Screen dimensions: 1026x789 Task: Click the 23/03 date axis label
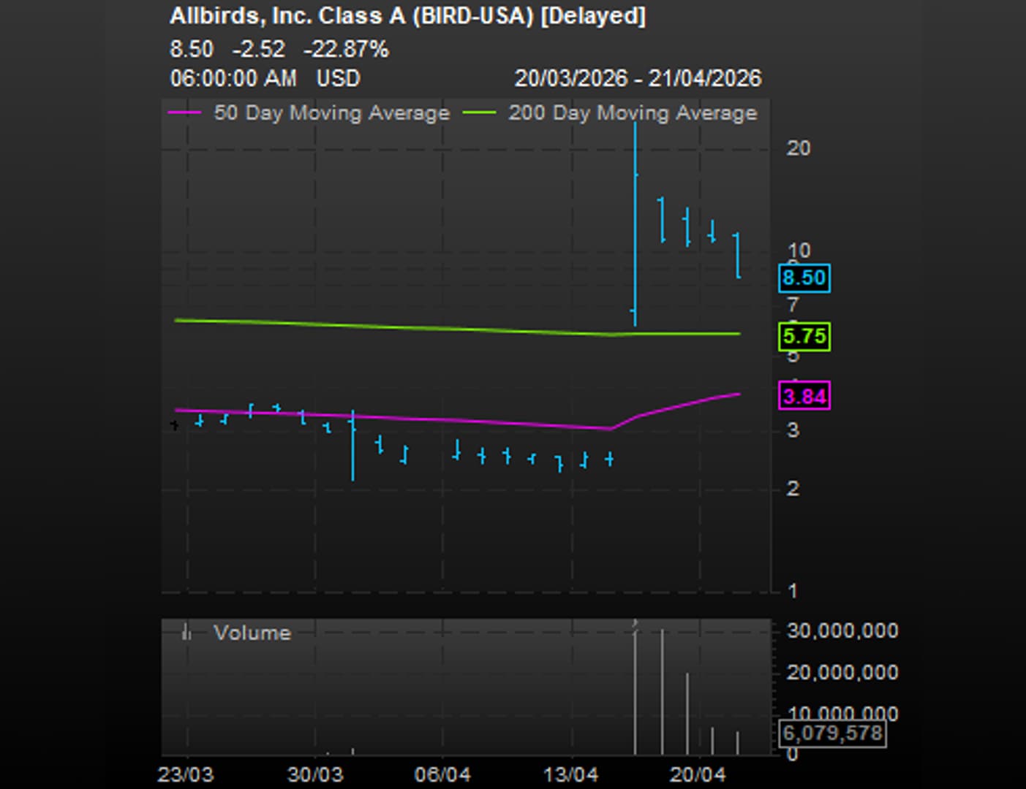click(x=186, y=774)
